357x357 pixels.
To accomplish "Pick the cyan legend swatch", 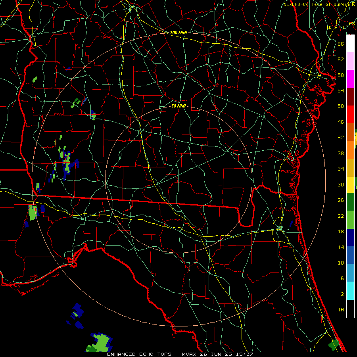I will [x=350, y=291].
